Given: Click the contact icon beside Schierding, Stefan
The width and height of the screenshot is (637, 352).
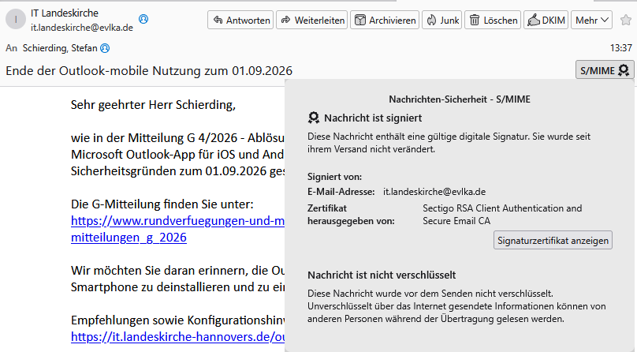Looking at the screenshot, I should point(105,48).
